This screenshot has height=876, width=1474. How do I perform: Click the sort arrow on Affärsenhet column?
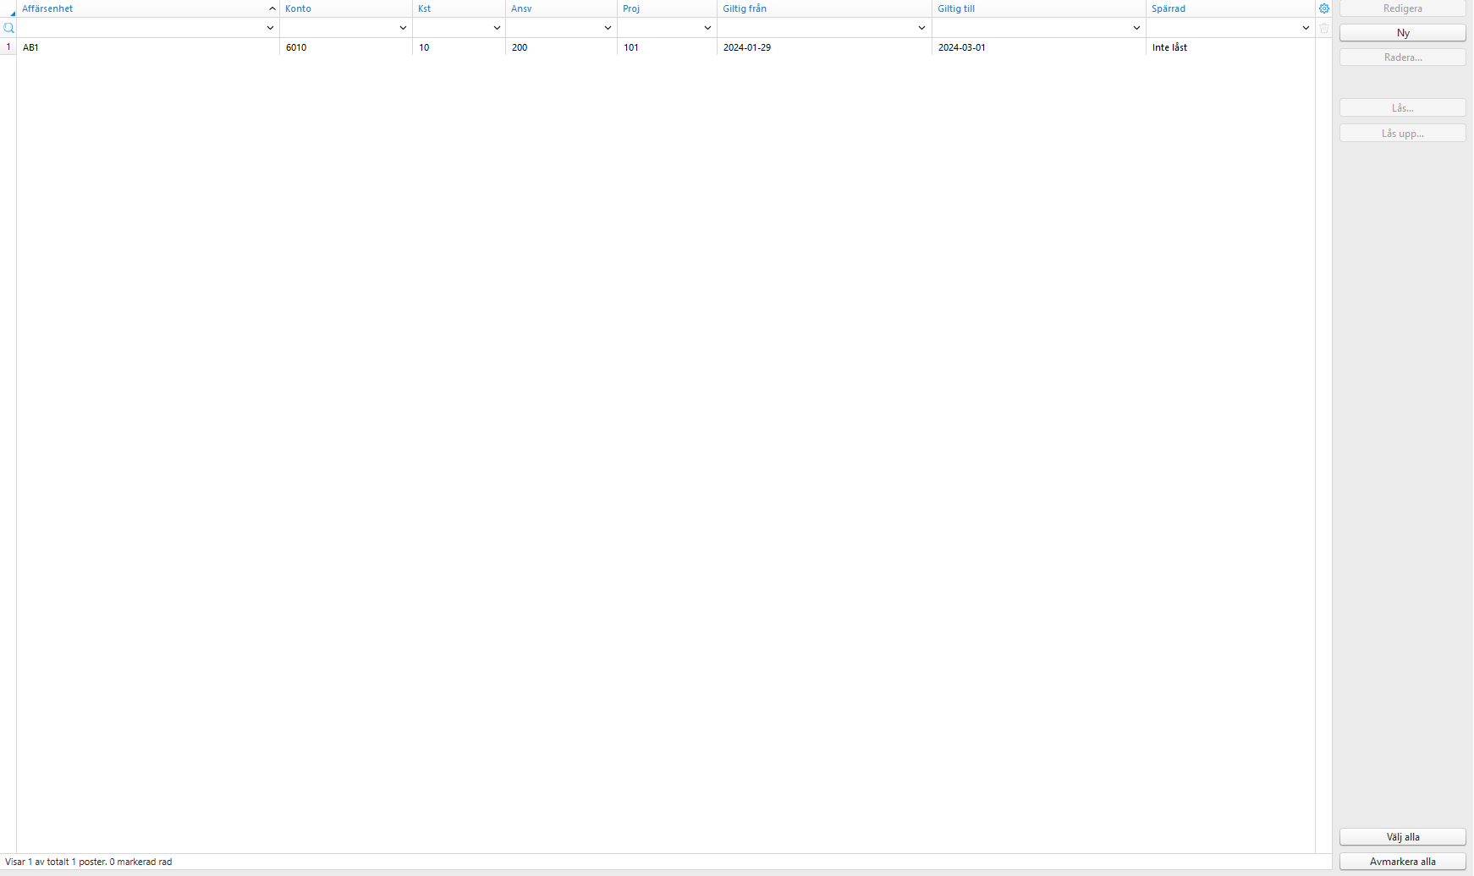[272, 8]
